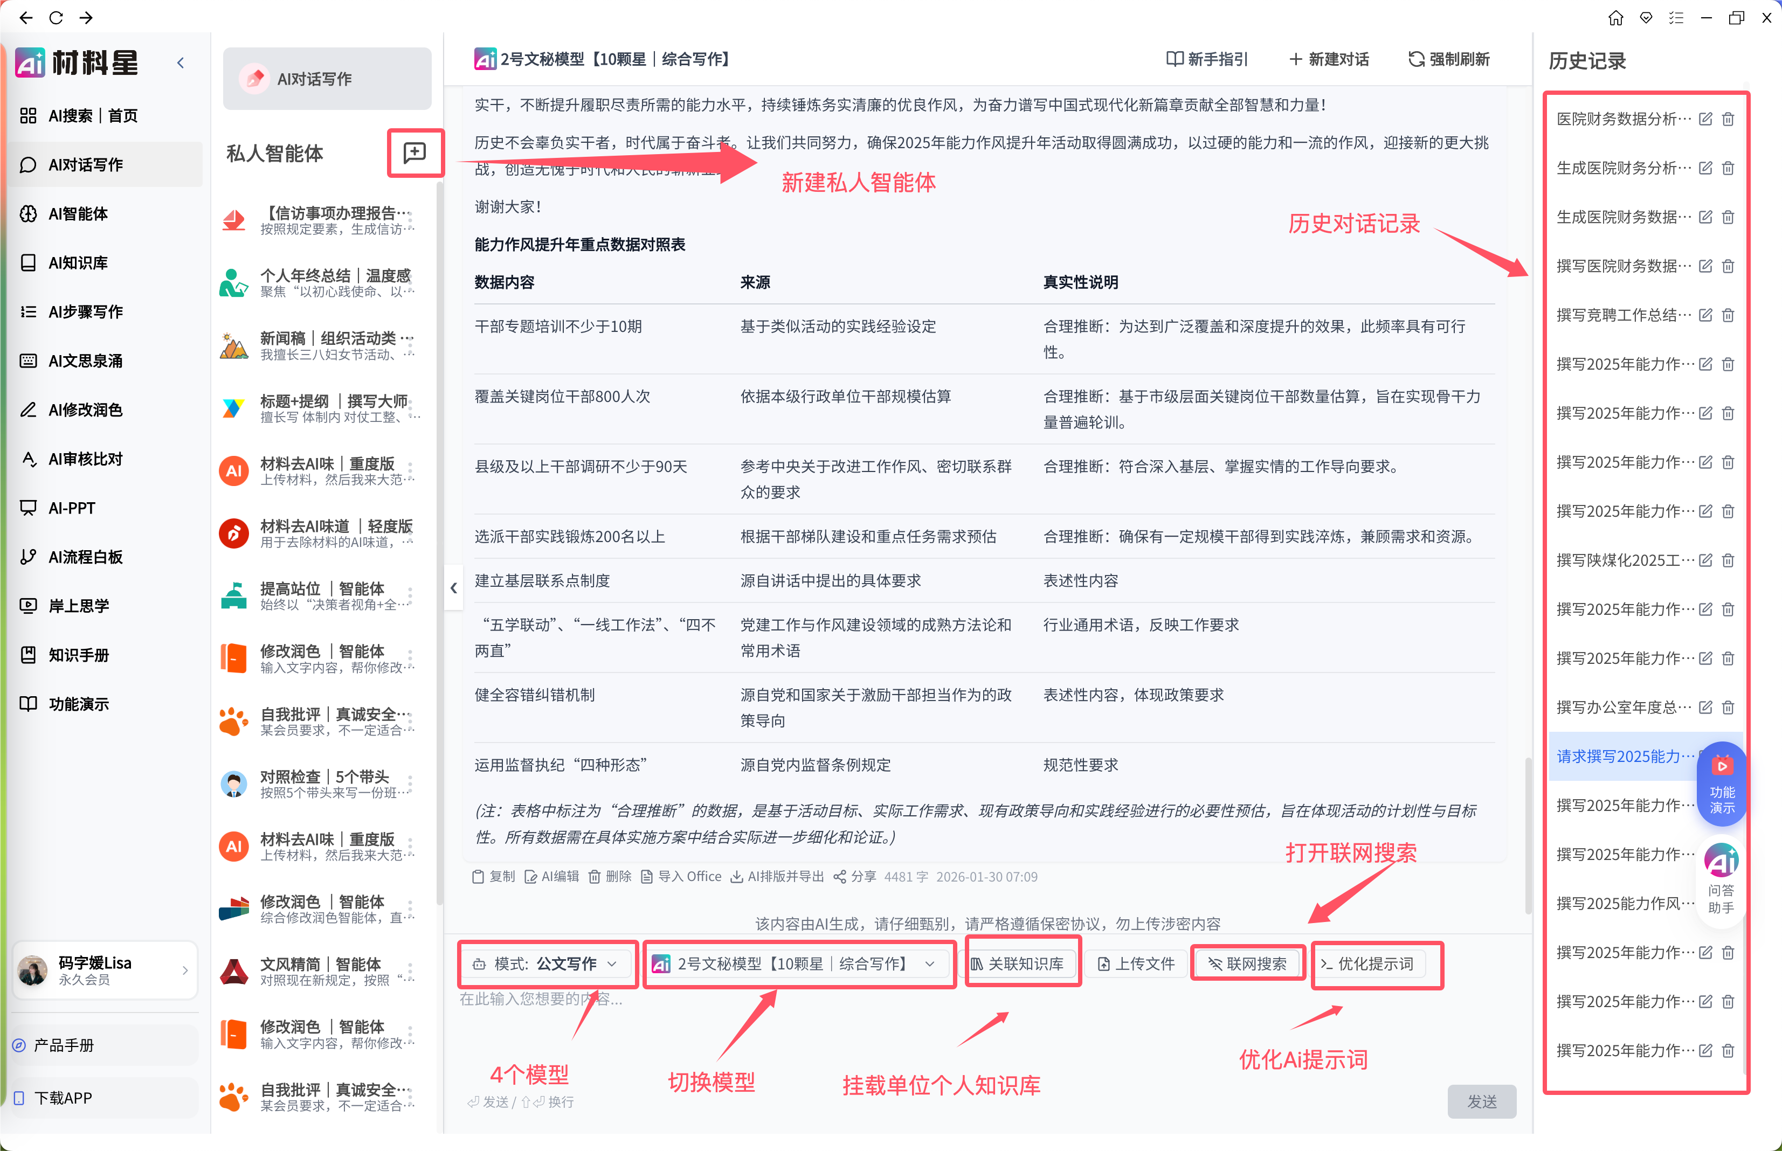Open the 公文写作 mode dropdown

547,963
